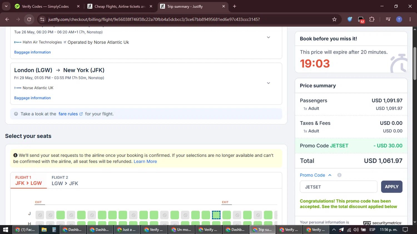Collapse the Promo Code section chevron
417x234 pixels.
(x=330, y=175)
